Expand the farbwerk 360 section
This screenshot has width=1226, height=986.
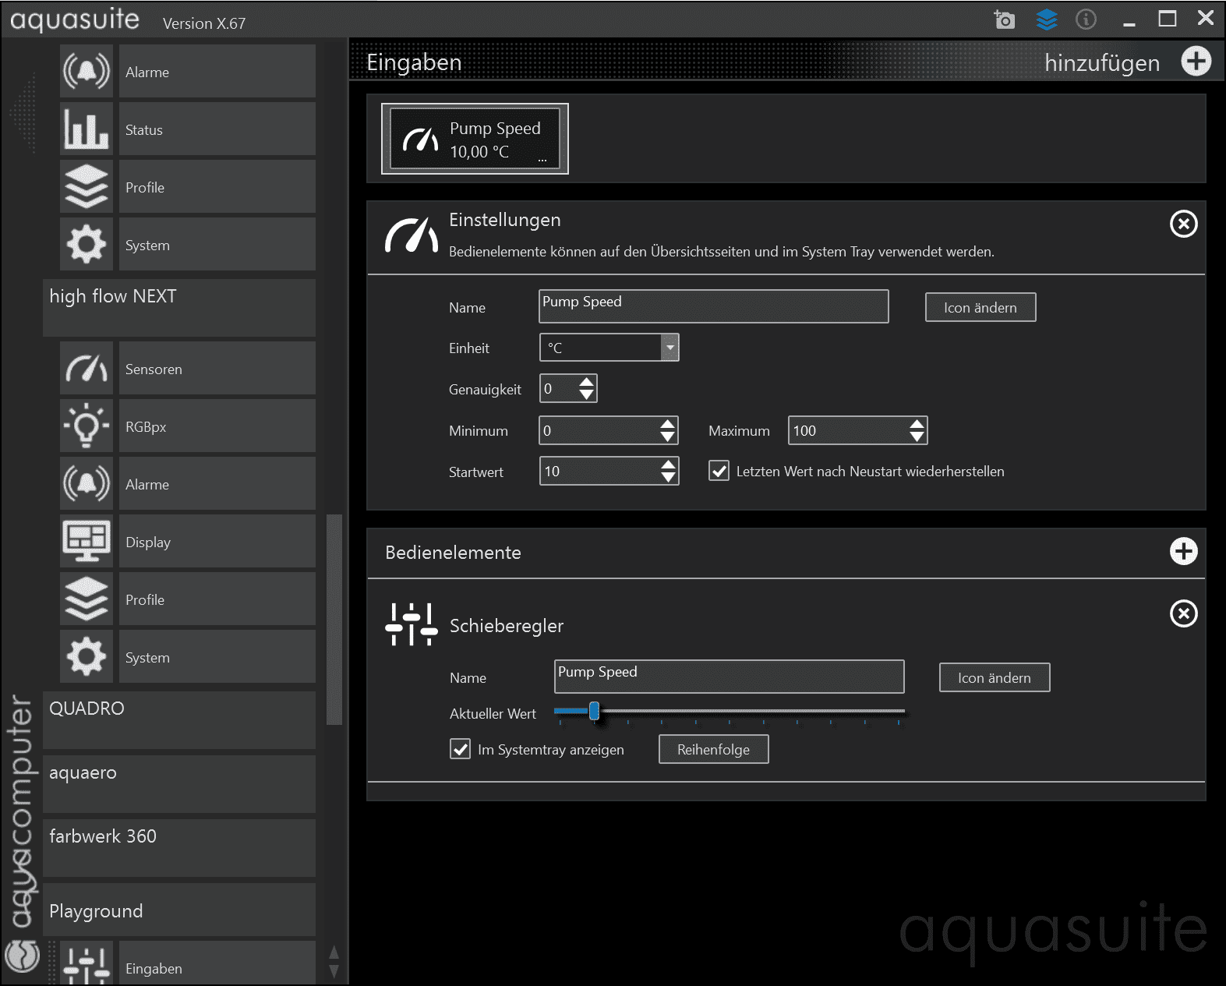[179, 848]
